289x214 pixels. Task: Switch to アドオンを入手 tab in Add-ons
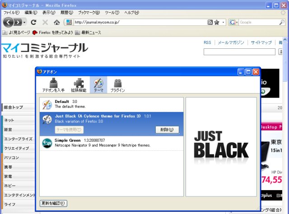(x=53, y=85)
